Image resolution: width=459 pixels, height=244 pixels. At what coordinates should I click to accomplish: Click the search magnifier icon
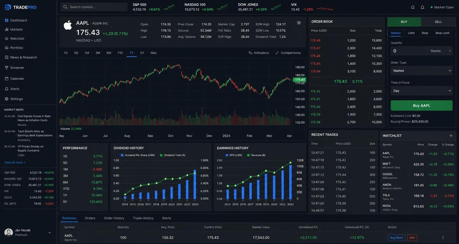pos(65,7)
